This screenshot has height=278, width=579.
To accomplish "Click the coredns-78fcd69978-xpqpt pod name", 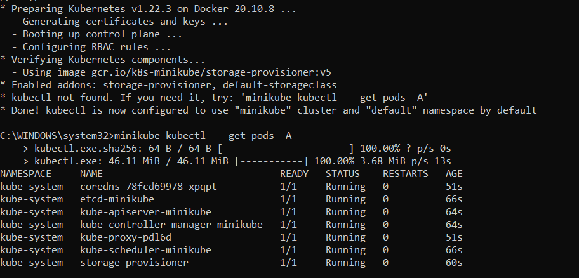I will (149, 187).
